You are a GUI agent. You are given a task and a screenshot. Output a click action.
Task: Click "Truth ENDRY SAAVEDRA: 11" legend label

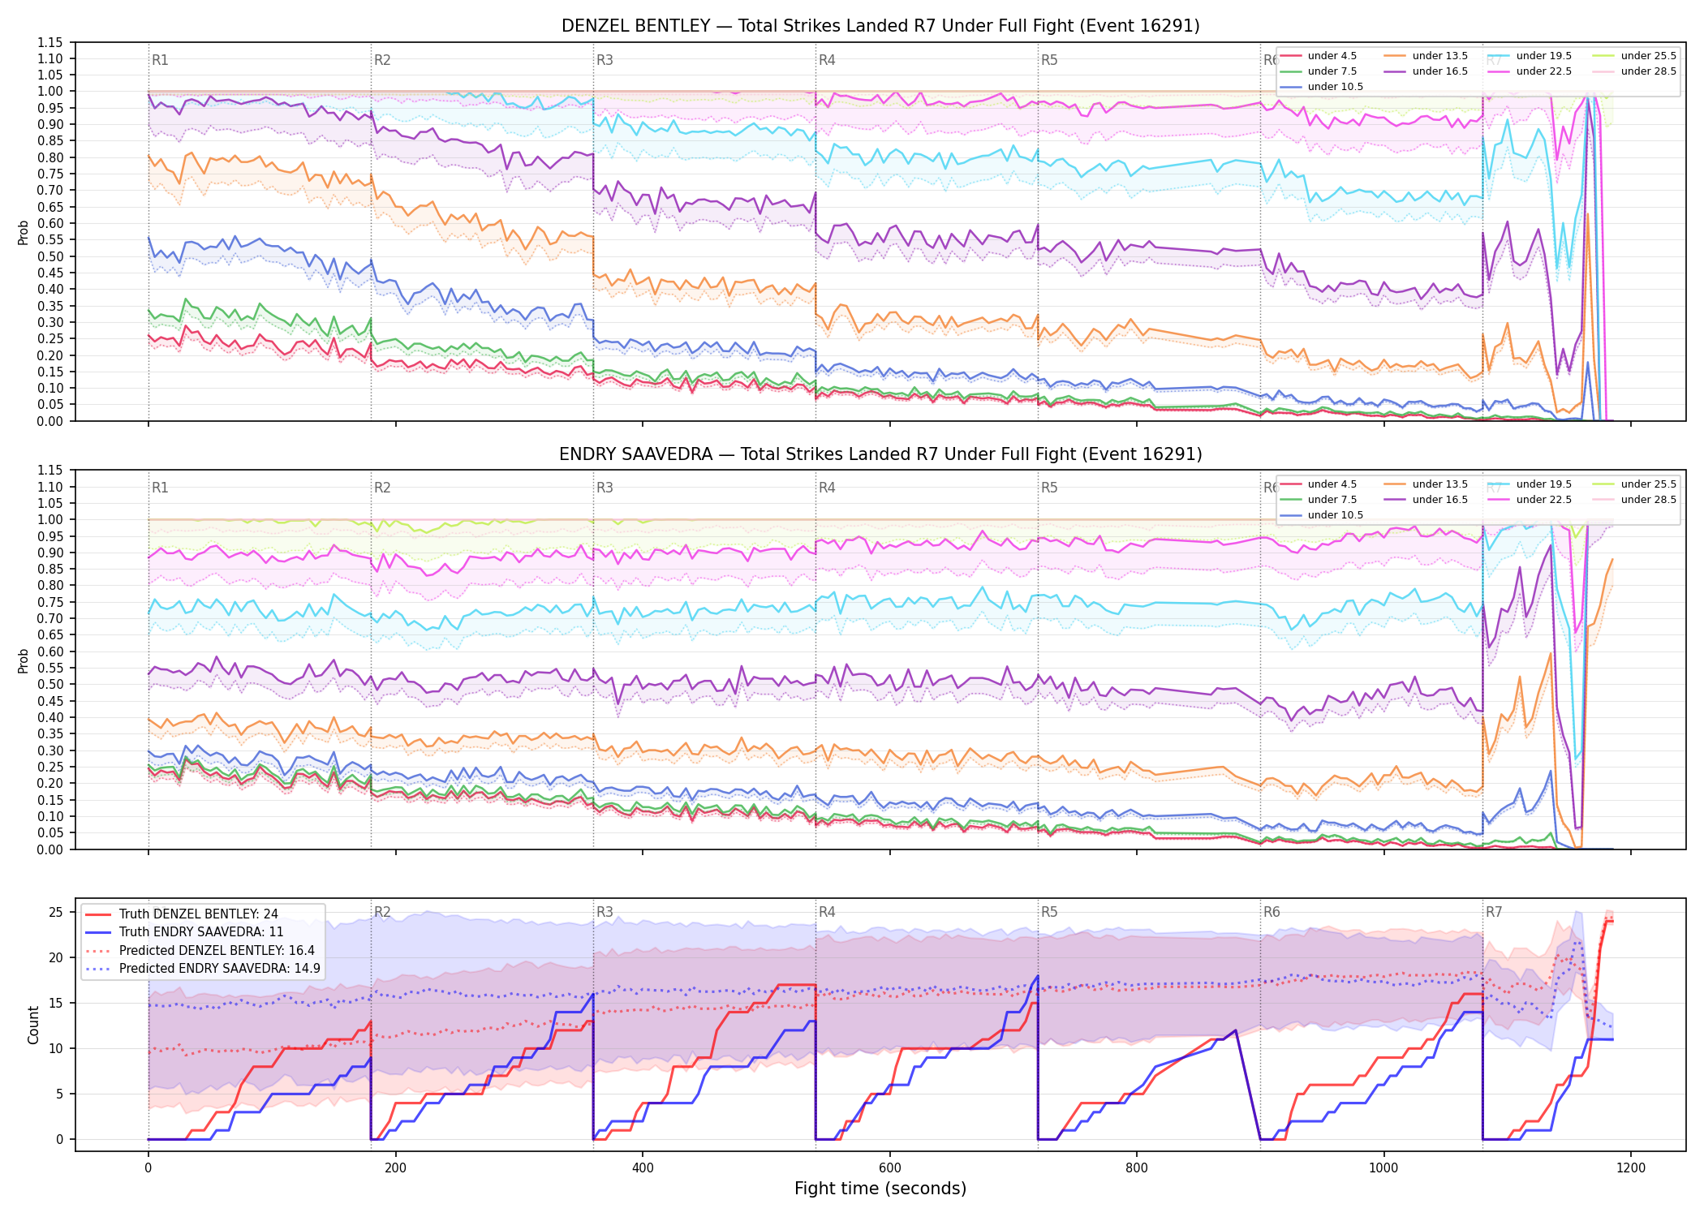click(201, 932)
